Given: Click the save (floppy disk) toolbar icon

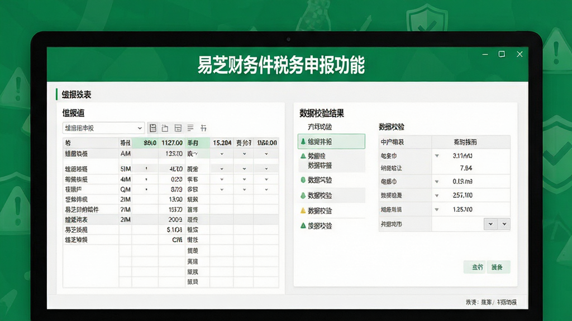Looking at the screenshot, I should click(x=153, y=128).
